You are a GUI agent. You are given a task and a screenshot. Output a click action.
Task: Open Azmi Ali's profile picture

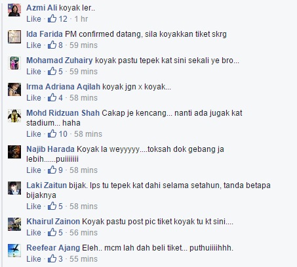[x=14, y=10]
